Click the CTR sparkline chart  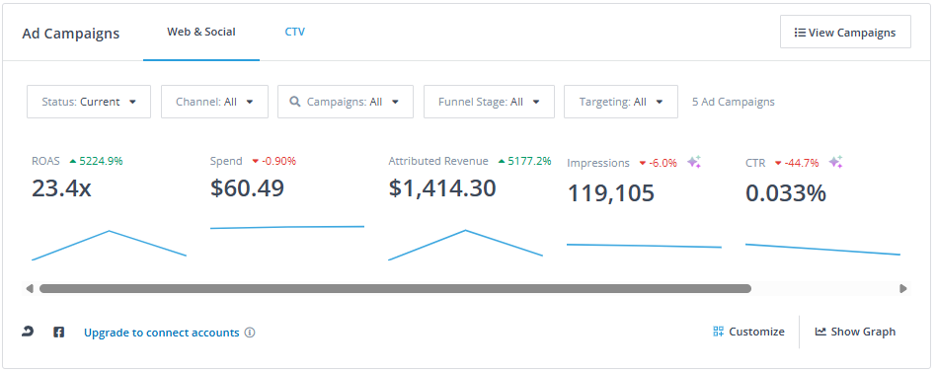tap(822, 250)
